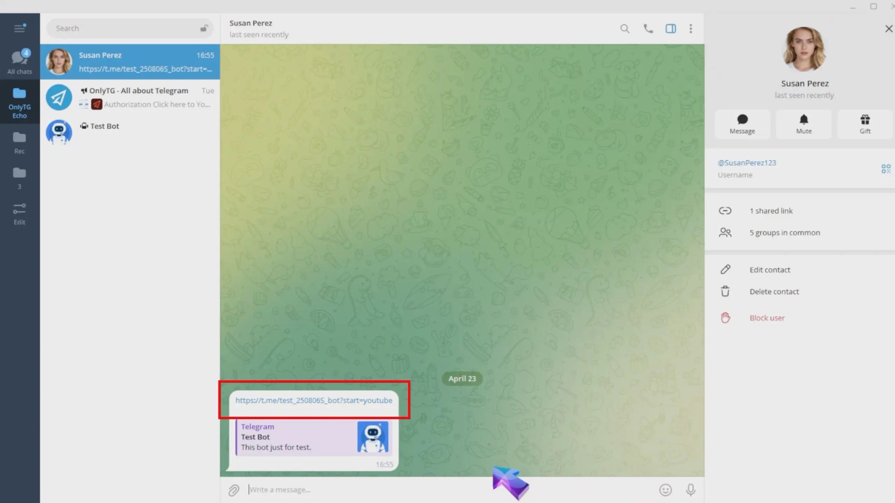Click Block user in profile panel
Screen dimensions: 895x503
[767, 318]
